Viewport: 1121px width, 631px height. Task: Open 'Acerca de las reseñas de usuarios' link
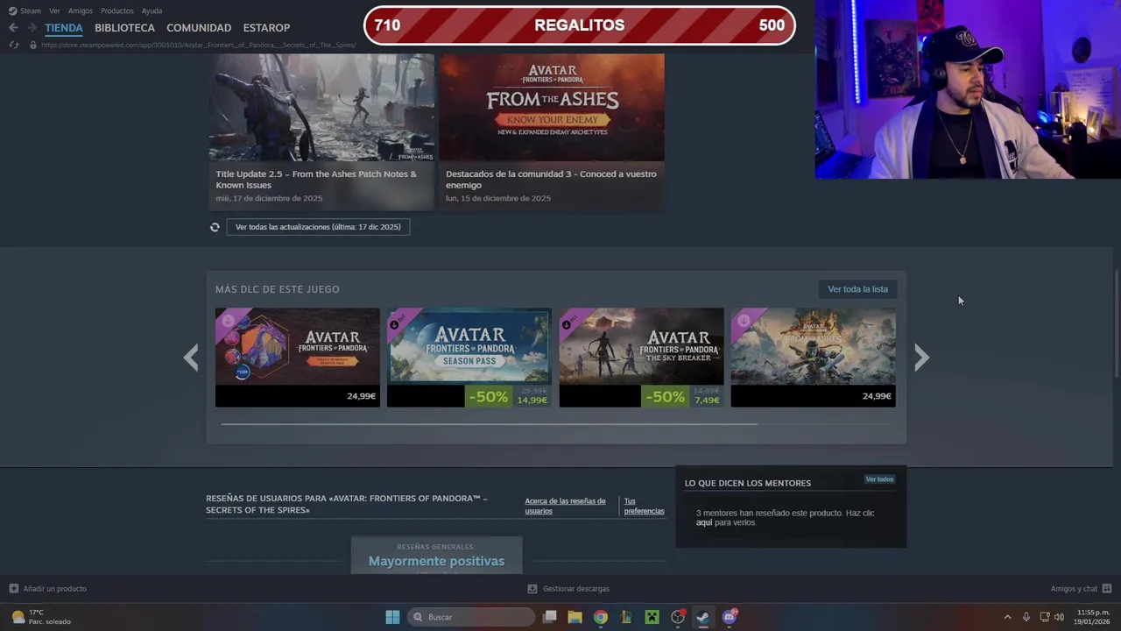coord(565,506)
